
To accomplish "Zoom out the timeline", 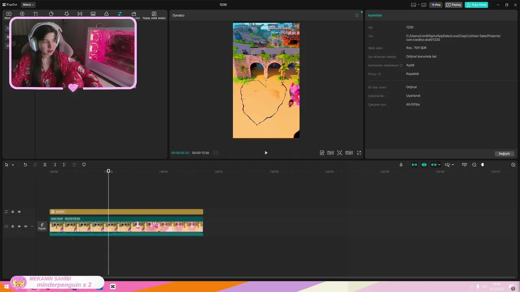I will coord(474,165).
